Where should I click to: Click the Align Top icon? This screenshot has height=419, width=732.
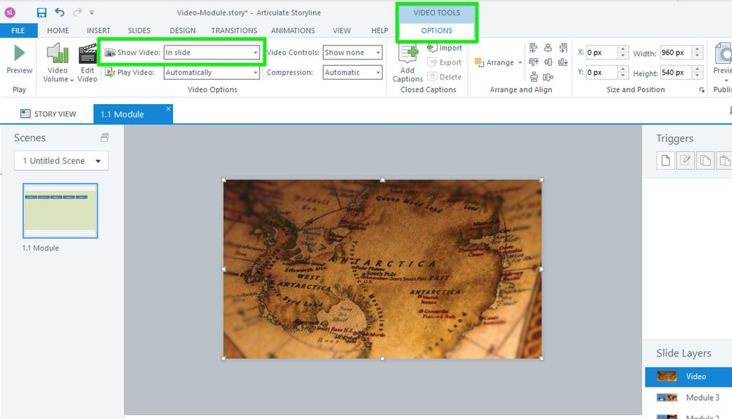click(x=533, y=62)
